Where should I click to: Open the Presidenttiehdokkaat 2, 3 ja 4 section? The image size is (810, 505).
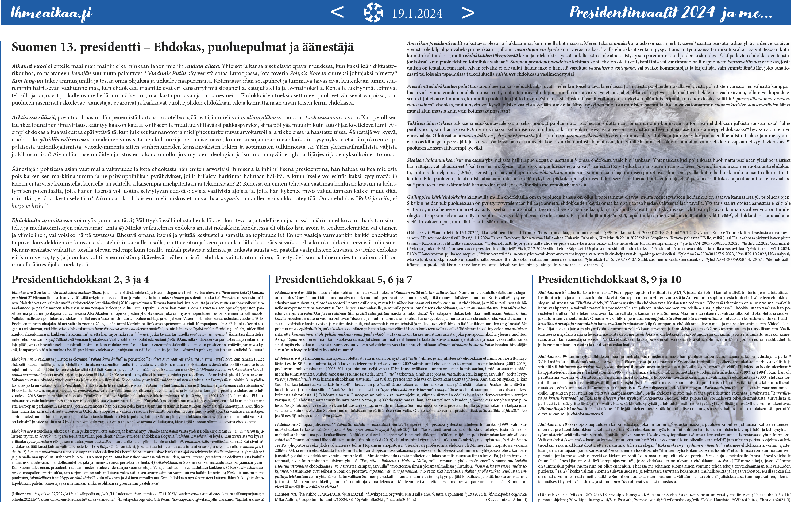(80, 280)
